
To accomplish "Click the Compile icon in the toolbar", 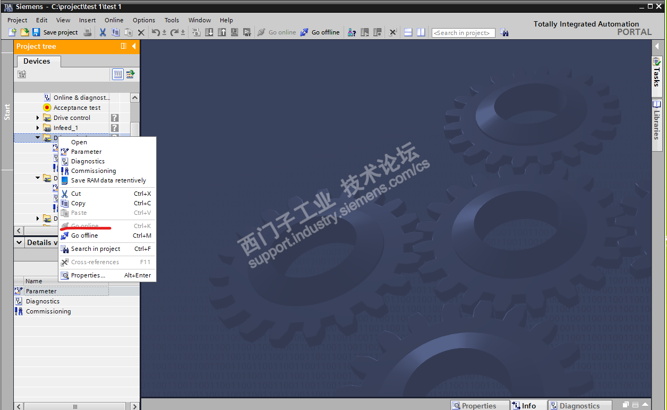I will tap(196, 32).
